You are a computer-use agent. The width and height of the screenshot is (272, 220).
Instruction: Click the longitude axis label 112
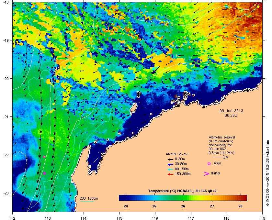(x=13, y=218)
